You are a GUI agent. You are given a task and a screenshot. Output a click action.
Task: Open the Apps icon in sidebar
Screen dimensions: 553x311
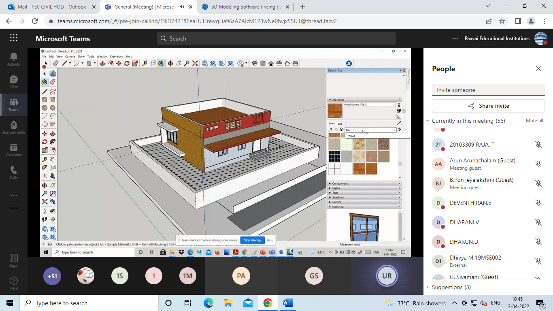coord(14,260)
